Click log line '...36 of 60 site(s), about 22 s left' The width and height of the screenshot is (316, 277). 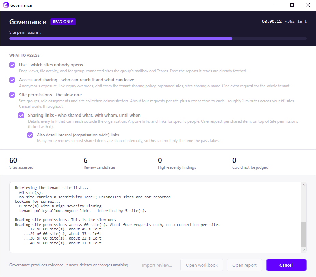(62, 238)
